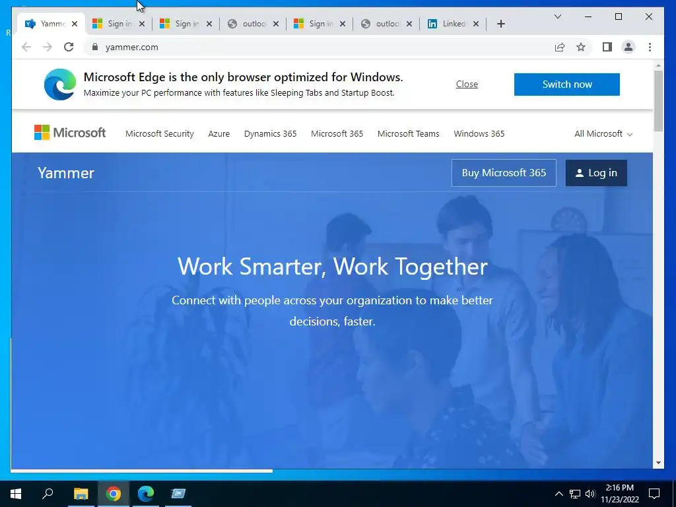Launch Microsoft Edge from the taskbar
Screen dimensions: 676x507
146,494
